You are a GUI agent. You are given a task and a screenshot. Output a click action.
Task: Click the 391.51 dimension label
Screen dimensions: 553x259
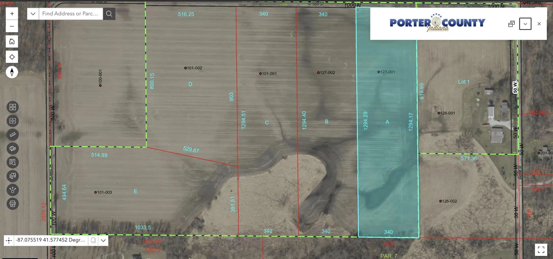pyautogui.click(x=232, y=204)
